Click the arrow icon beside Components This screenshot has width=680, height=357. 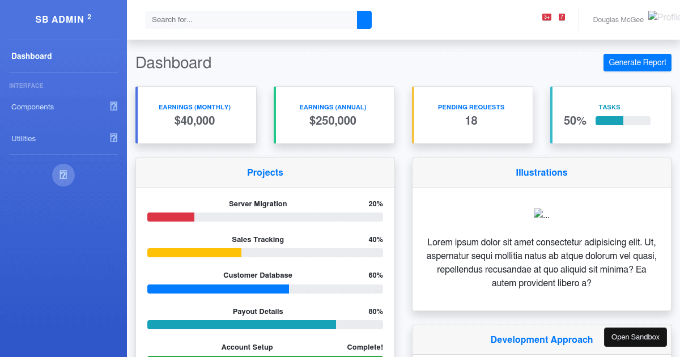coord(114,107)
